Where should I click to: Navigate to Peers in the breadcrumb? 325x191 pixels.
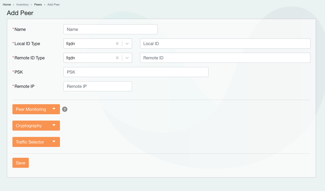(x=38, y=4)
